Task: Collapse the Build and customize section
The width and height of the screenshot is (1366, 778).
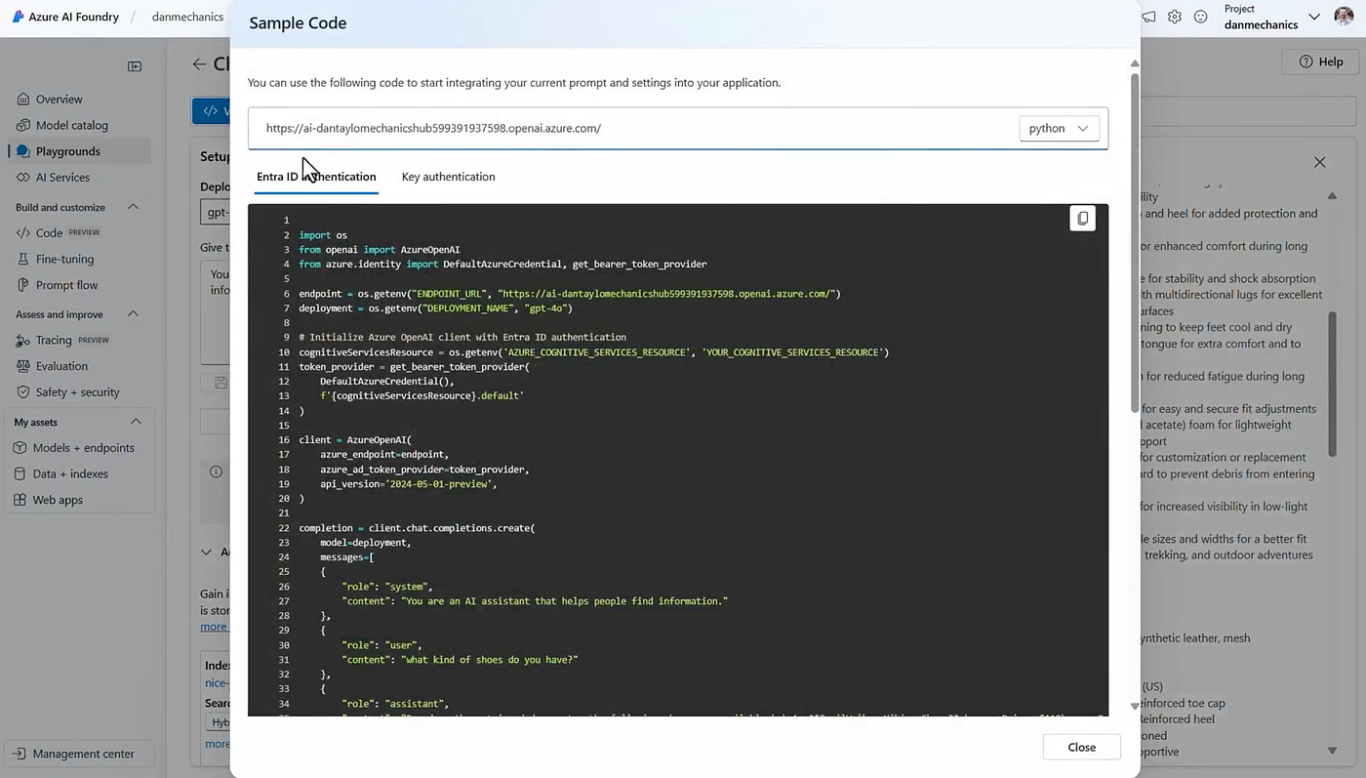Action: coord(134,207)
